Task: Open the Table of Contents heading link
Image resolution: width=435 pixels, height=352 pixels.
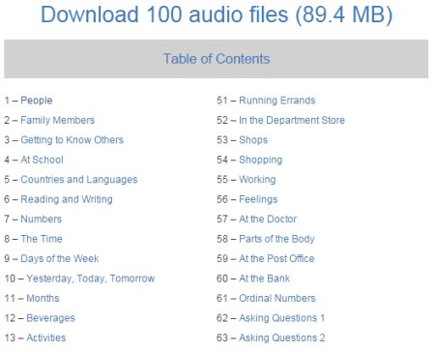Action: tap(217, 59)
